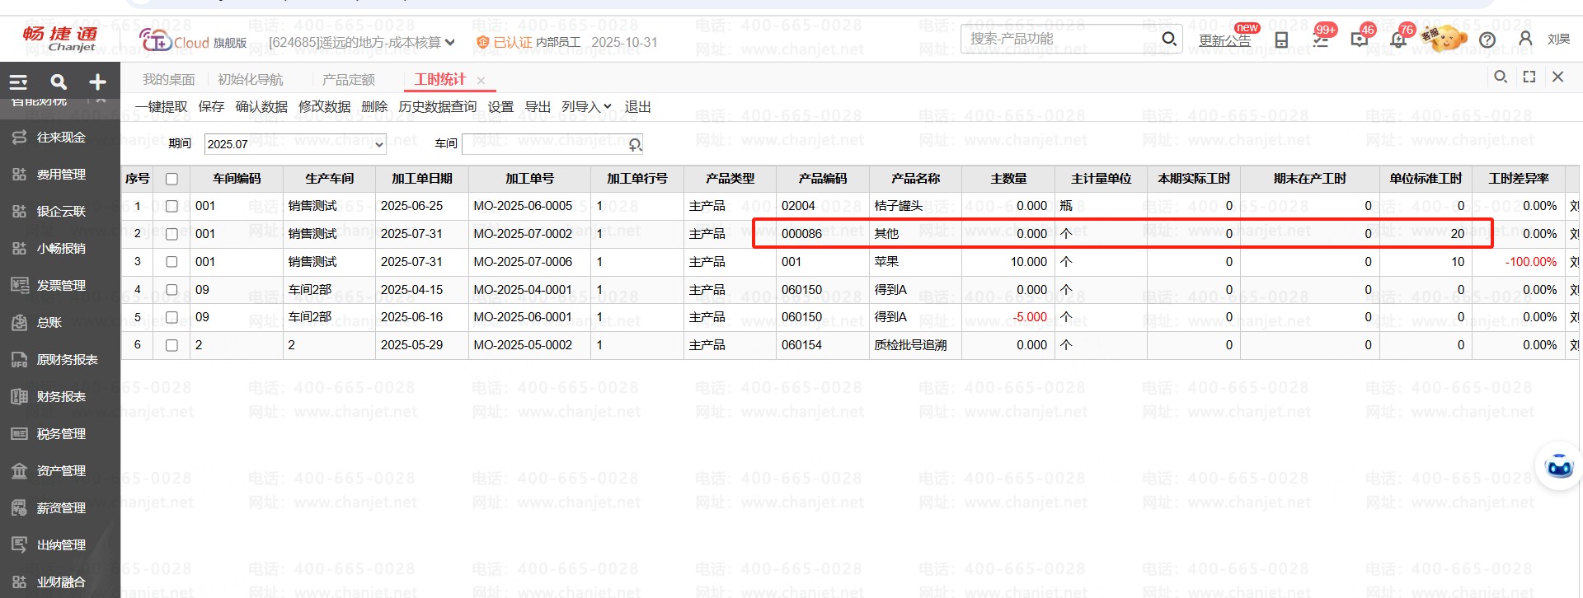Click the calculator icon in header
The image size is (1583, 598).
1281,40
